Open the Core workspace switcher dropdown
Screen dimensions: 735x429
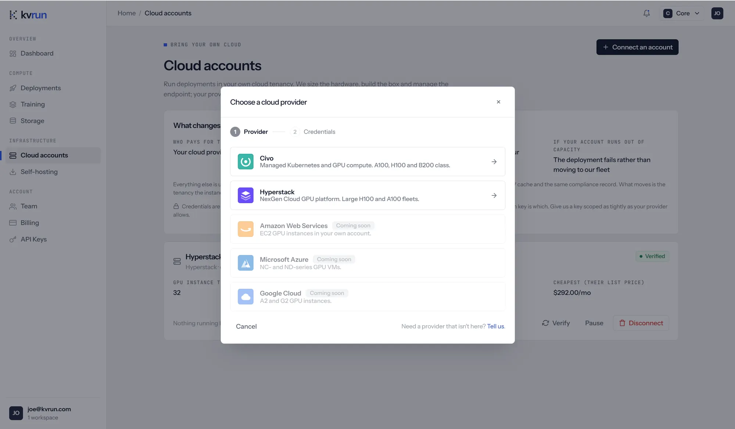[x=682, y=13]
